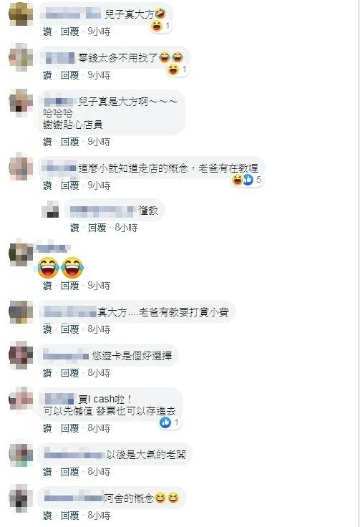Click 讚 under the 懂教 reply

tap(74, 228)
